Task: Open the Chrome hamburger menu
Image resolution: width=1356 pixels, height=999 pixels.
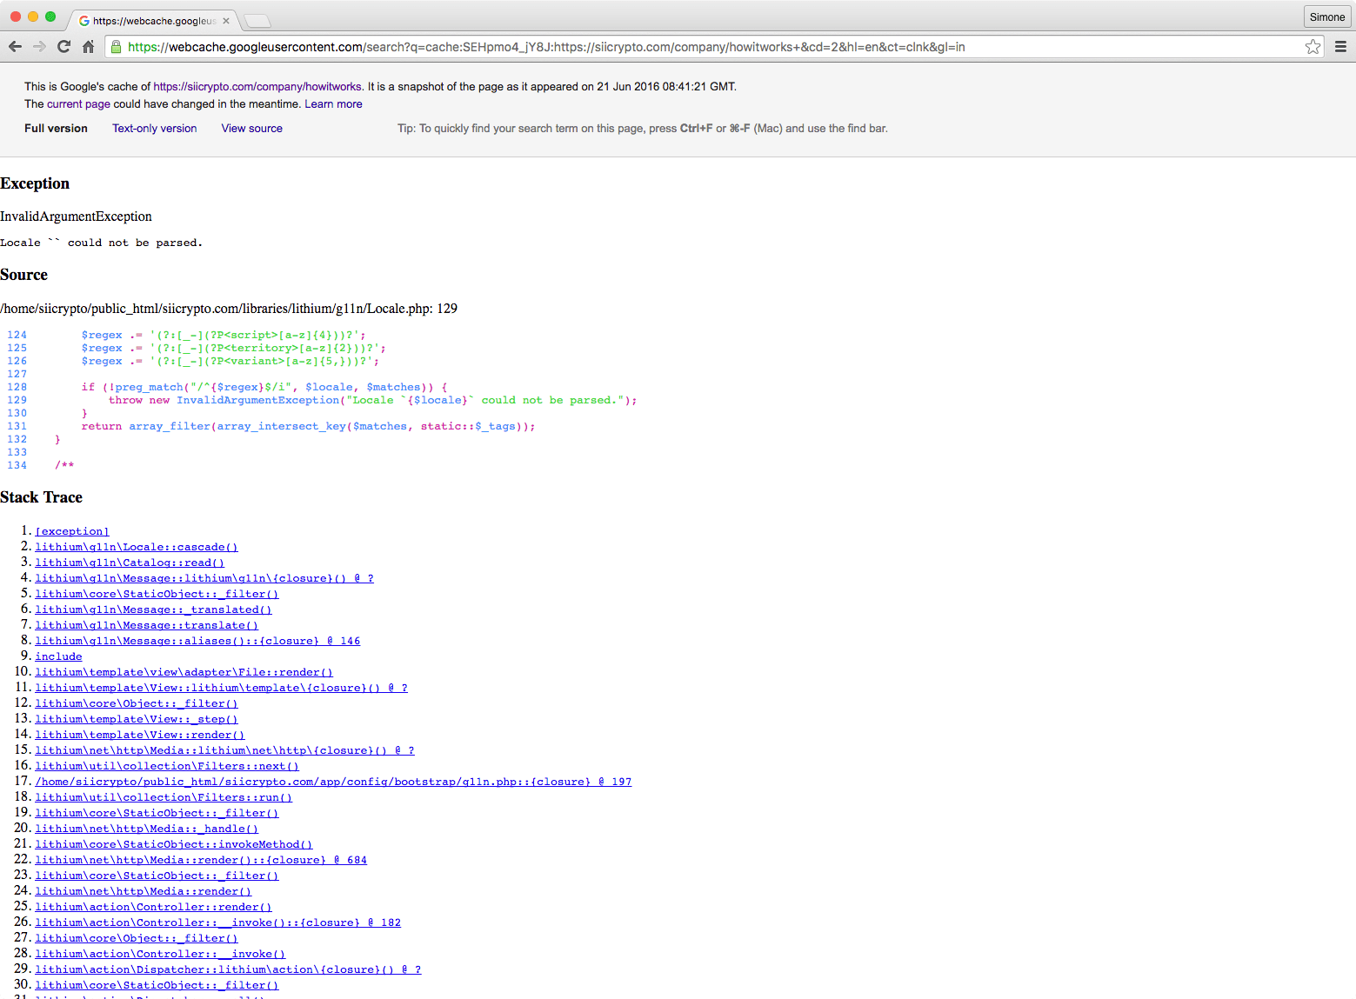Action: 1340,46
